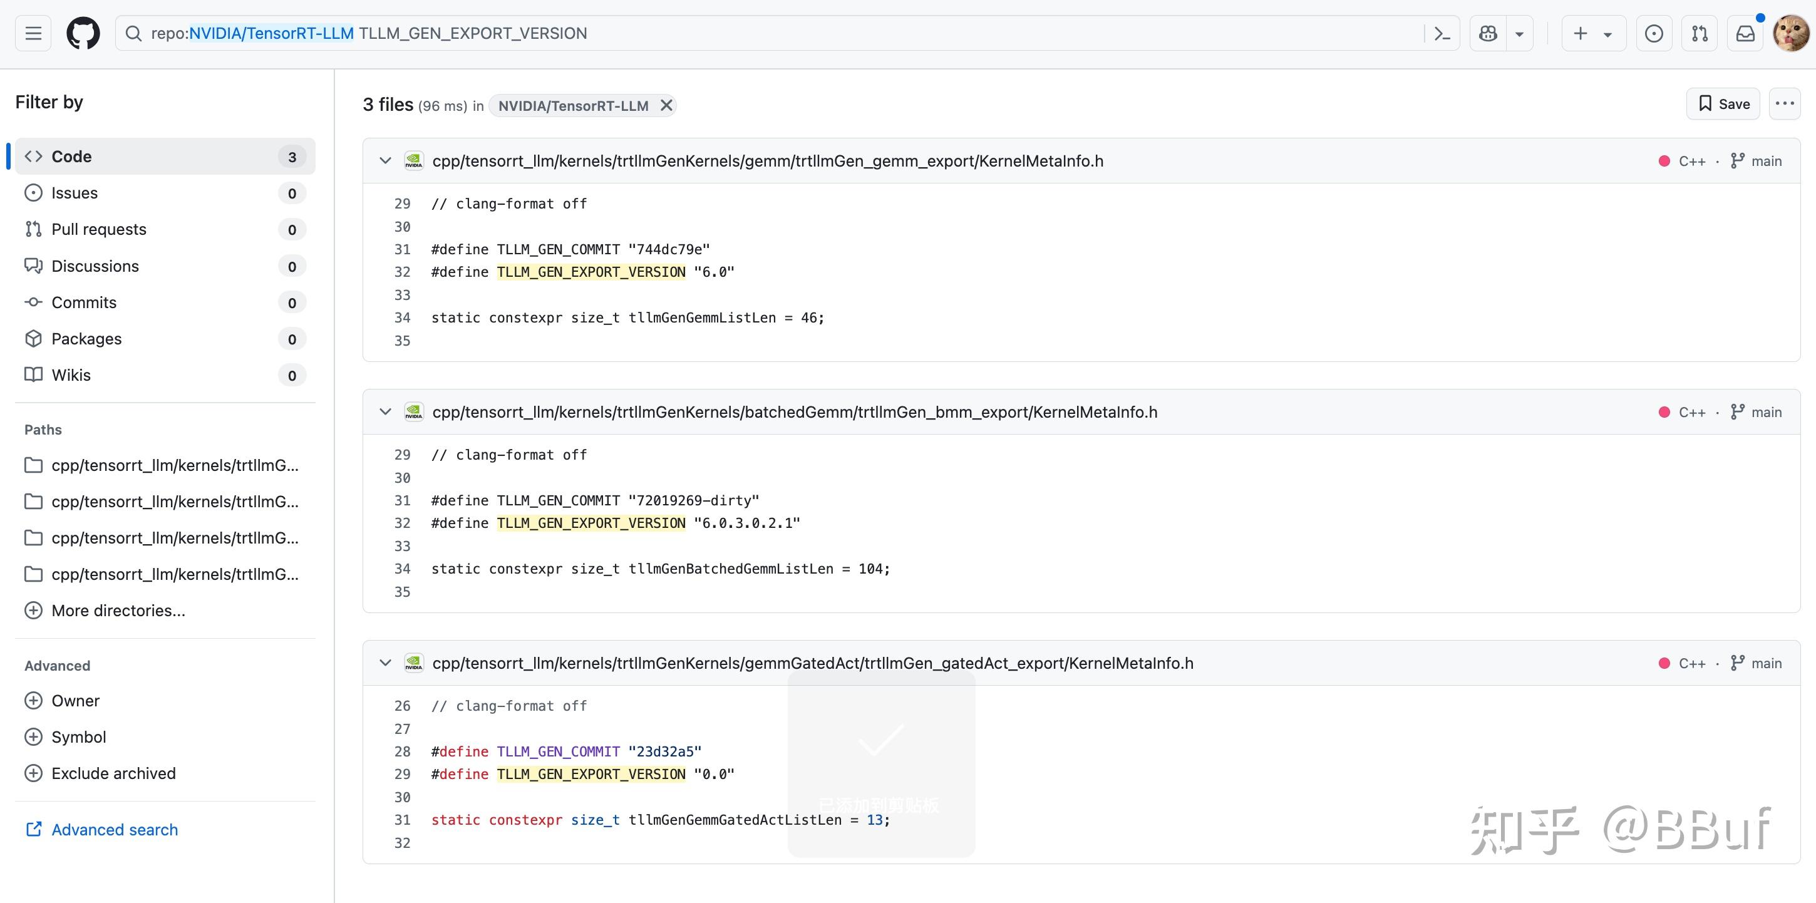
Task: Collapse the trtllmGen_gemm_export result
Action: click(x=385, y=161)
